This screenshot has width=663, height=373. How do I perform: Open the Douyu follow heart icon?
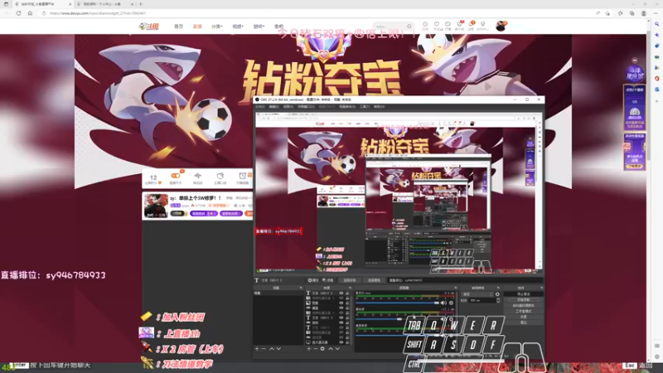tap(437, 26)
